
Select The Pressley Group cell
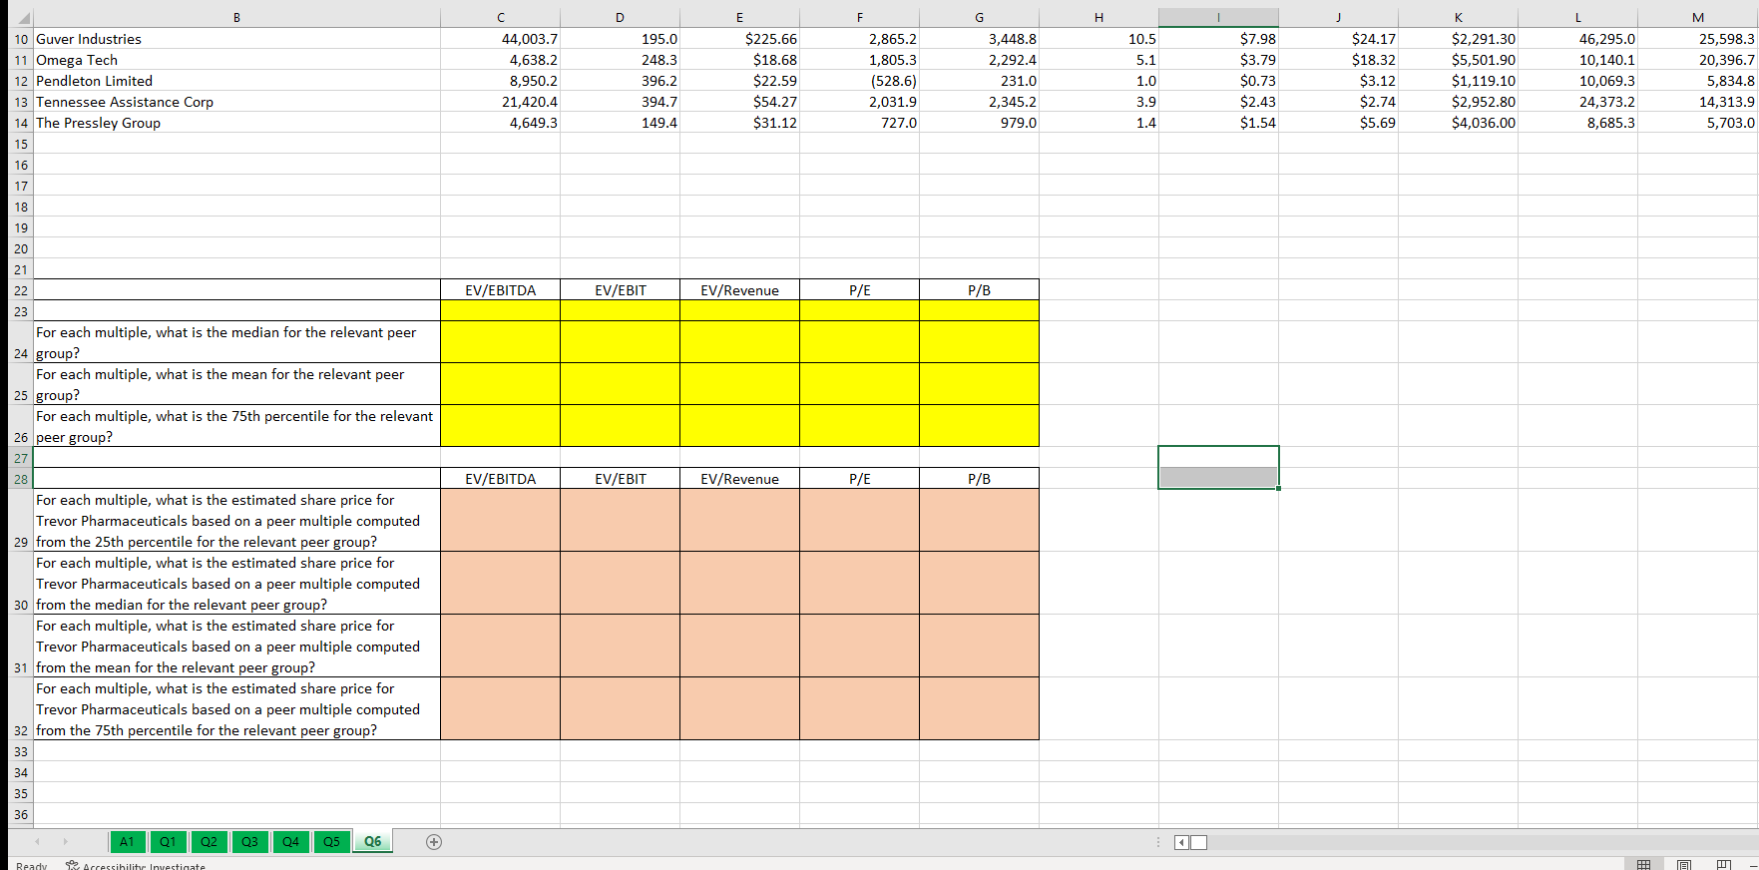[x=236, y=123]
